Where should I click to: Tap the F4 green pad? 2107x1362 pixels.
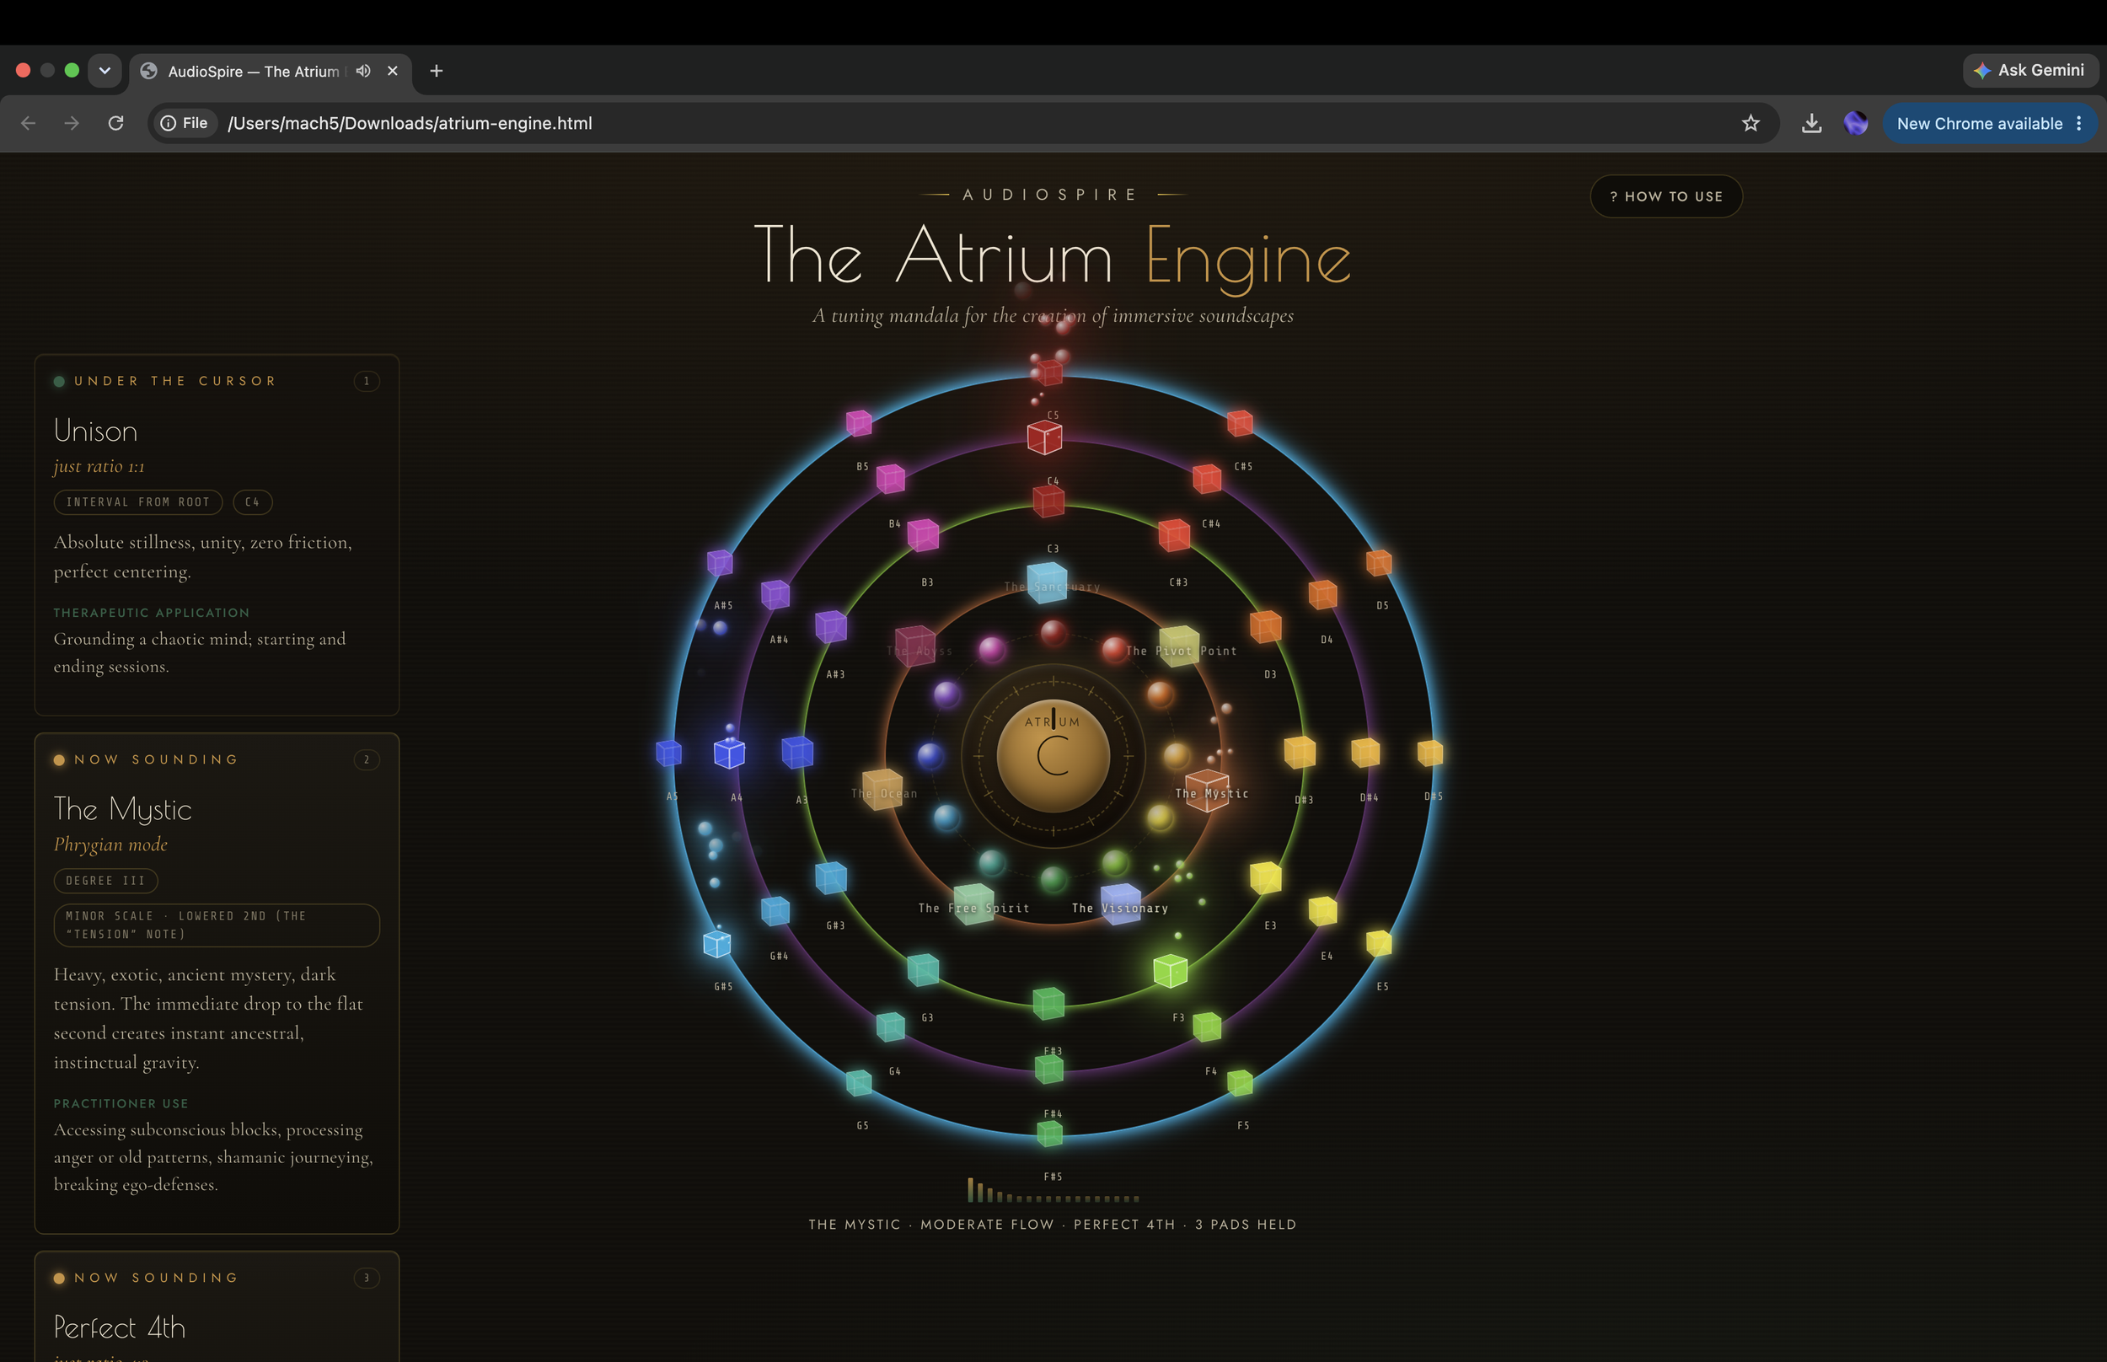(x=1207, y=1027)
